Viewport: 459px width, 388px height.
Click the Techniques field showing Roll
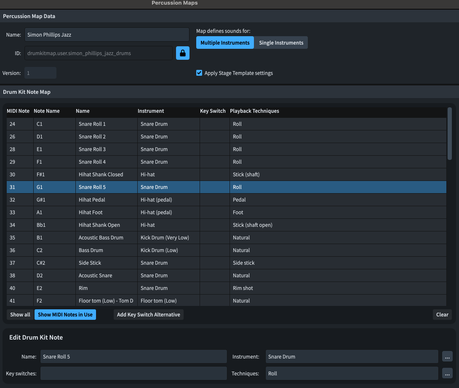click(x=352, y=373)
